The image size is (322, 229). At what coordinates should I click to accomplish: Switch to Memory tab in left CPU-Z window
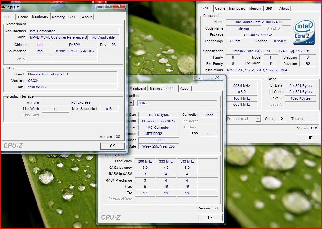coord(58,17)
